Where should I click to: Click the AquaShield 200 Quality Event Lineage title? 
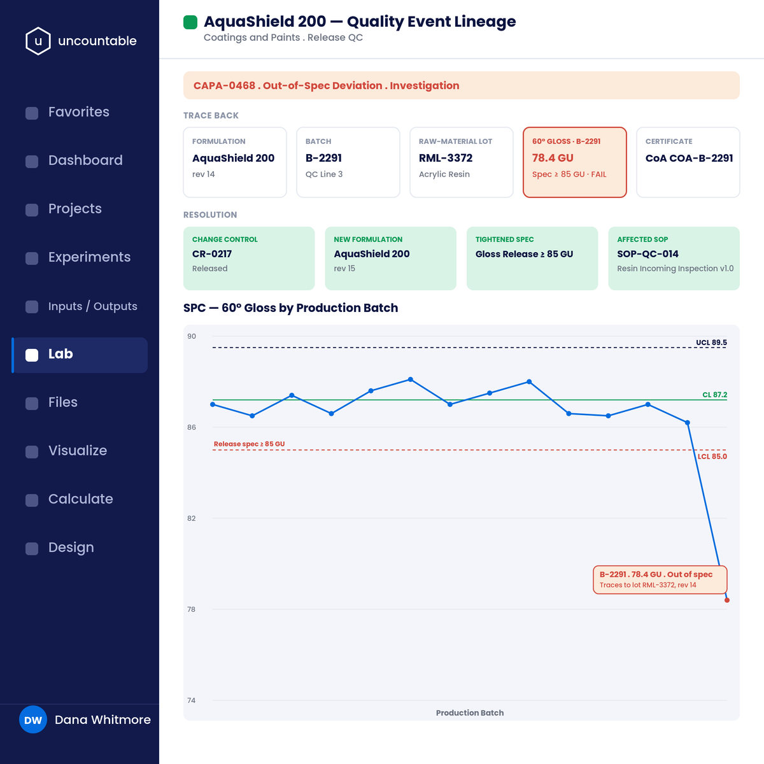[360, 22]
